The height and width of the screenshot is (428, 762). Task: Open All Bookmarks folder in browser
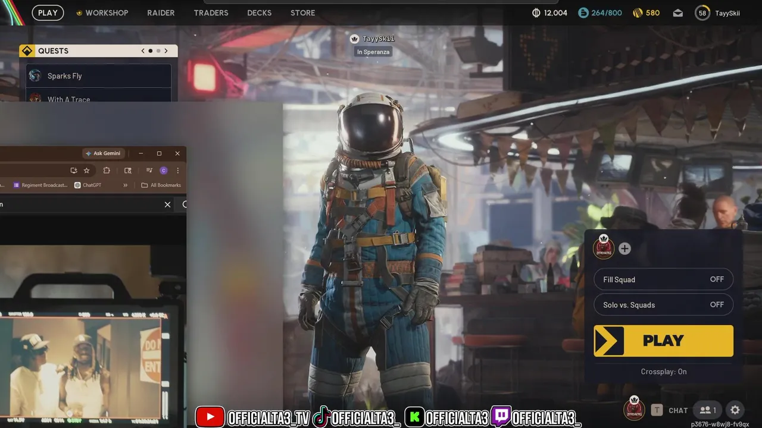[x=161, y=185]
